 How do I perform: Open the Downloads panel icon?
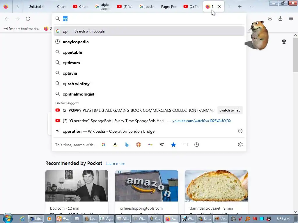(280, 19)
